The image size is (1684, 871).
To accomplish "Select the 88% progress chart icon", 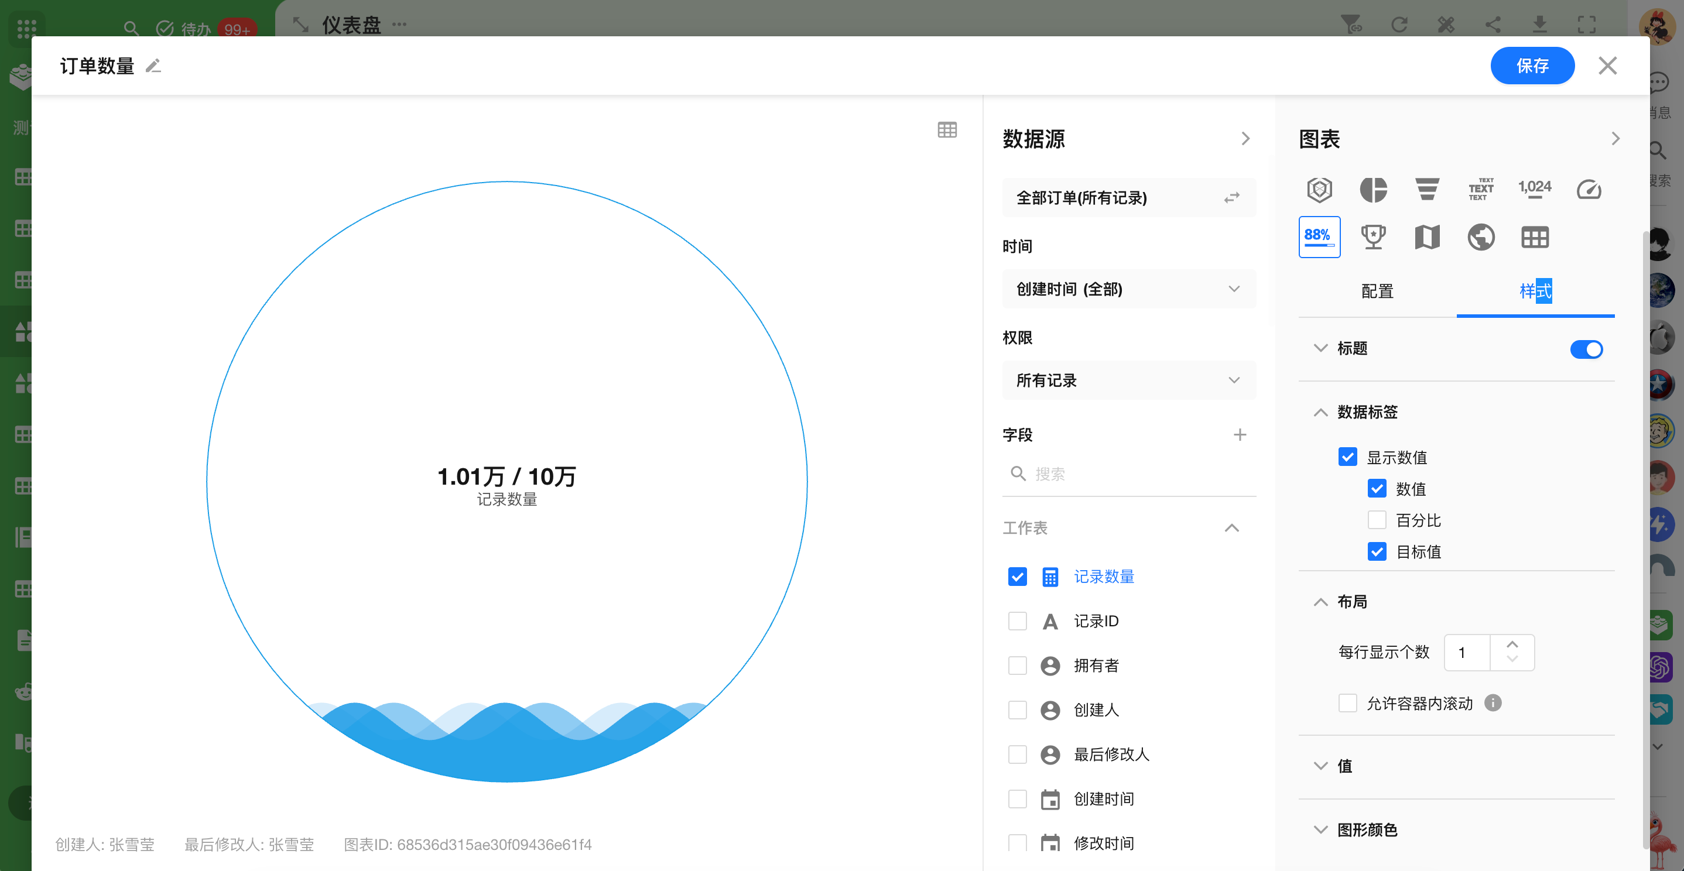I will point(1319,236).
